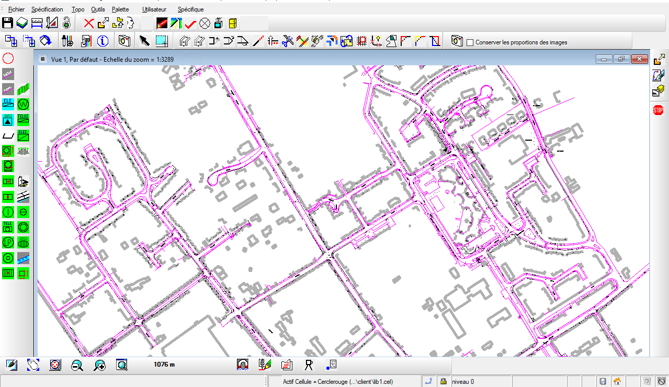The height and width of the screenshot is (387, 669).
Task: Enable Conserver les proportions des images
Action: coord(470,42)
